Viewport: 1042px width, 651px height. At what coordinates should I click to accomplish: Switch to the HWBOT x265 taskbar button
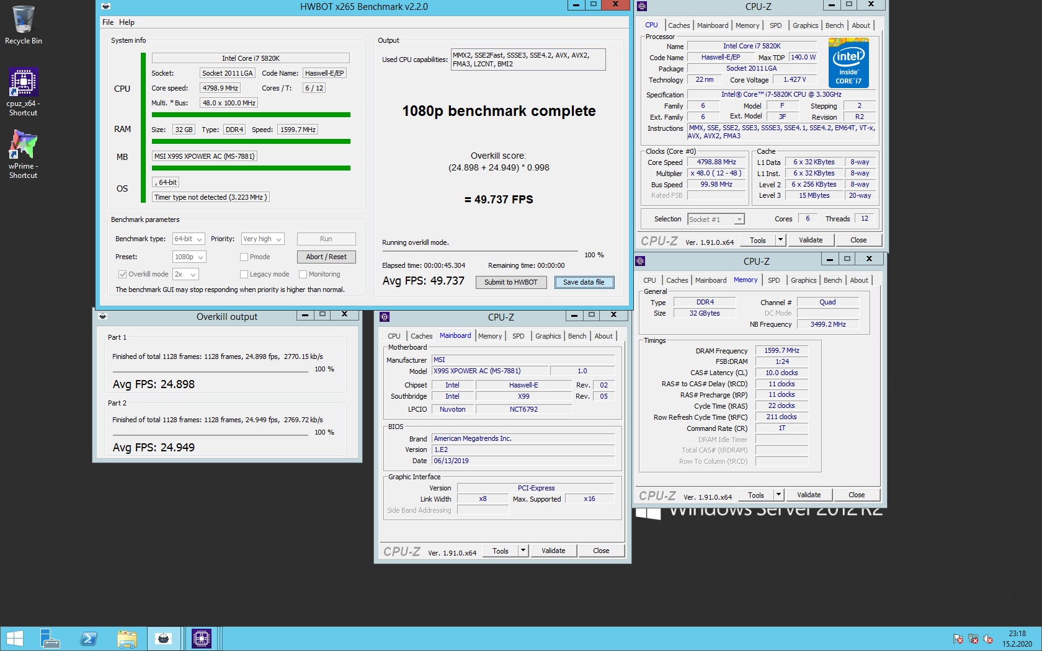(x=164, y=639)
